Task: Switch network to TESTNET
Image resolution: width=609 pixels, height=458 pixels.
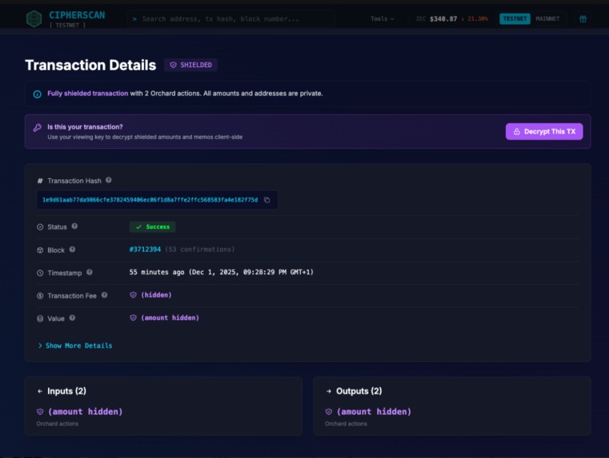Action: 515,18
